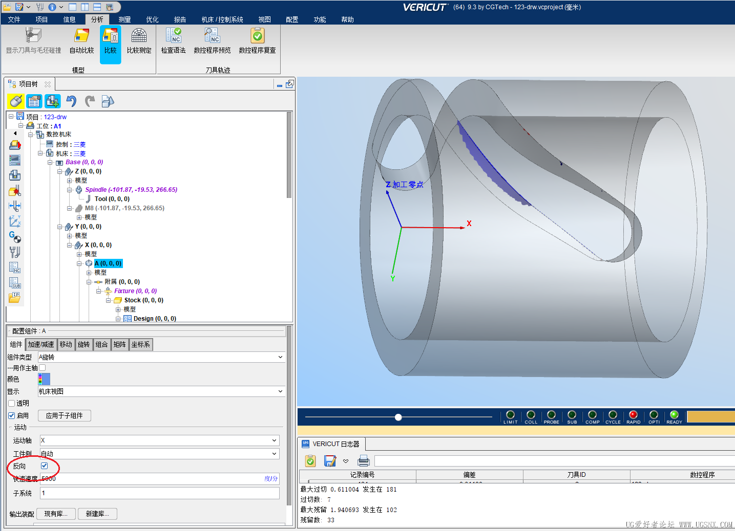Click the RAPID status indicator light
Screen dimensions: 735x531
(x=634, y=415)
